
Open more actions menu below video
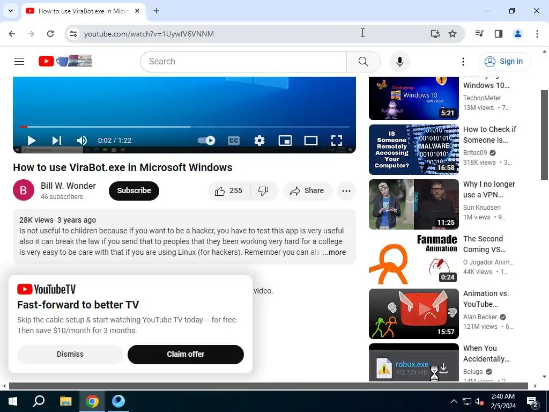pos(346,190)
